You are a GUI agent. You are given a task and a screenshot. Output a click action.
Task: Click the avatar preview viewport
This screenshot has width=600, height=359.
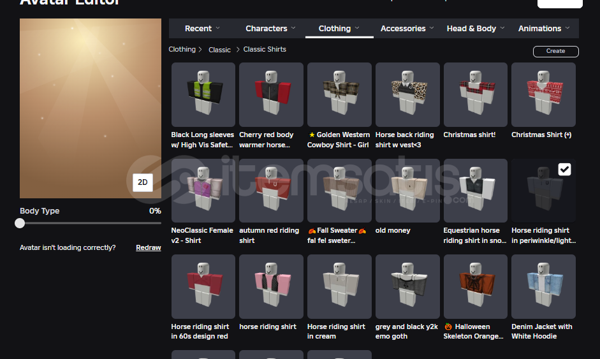point(91,108)
